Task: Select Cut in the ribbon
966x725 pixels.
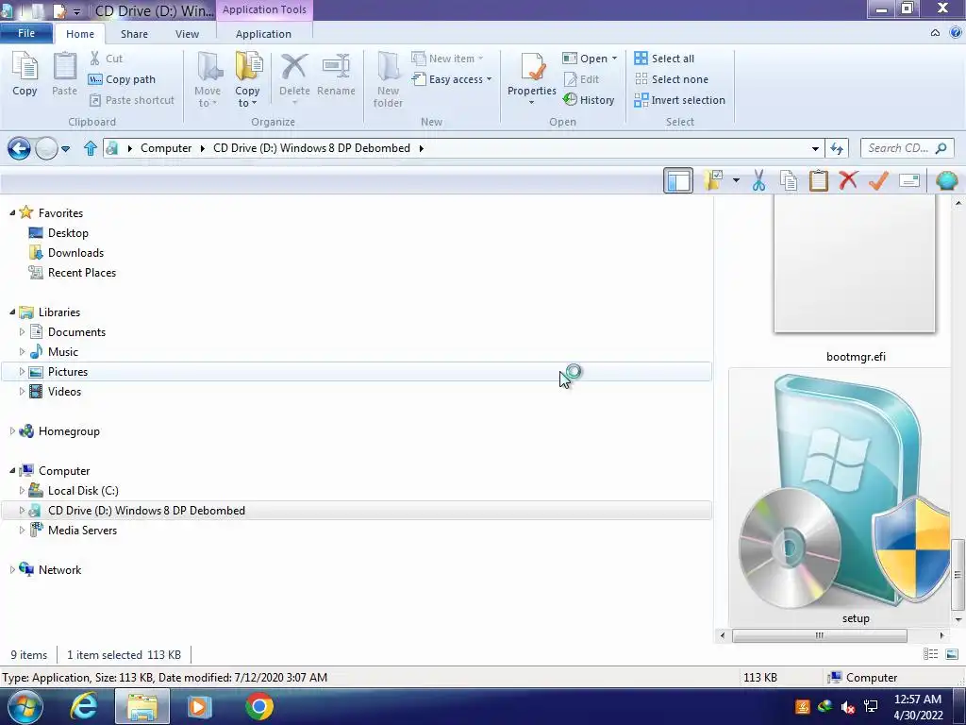Action: tap(106, 59)
